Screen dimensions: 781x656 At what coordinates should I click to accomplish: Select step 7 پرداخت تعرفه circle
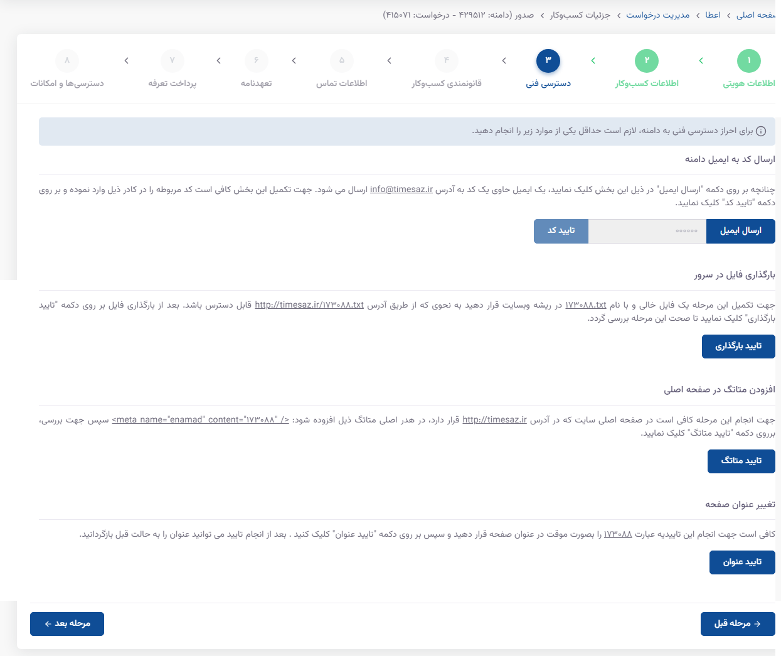click(173, 61)
